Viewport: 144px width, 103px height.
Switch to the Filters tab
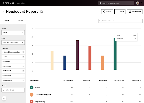click(20, 21)
